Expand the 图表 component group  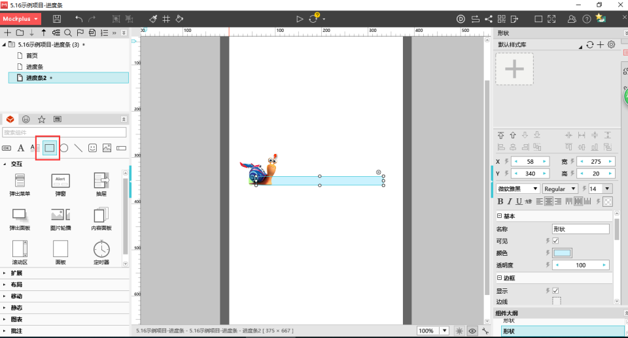(x=5, y=319)
